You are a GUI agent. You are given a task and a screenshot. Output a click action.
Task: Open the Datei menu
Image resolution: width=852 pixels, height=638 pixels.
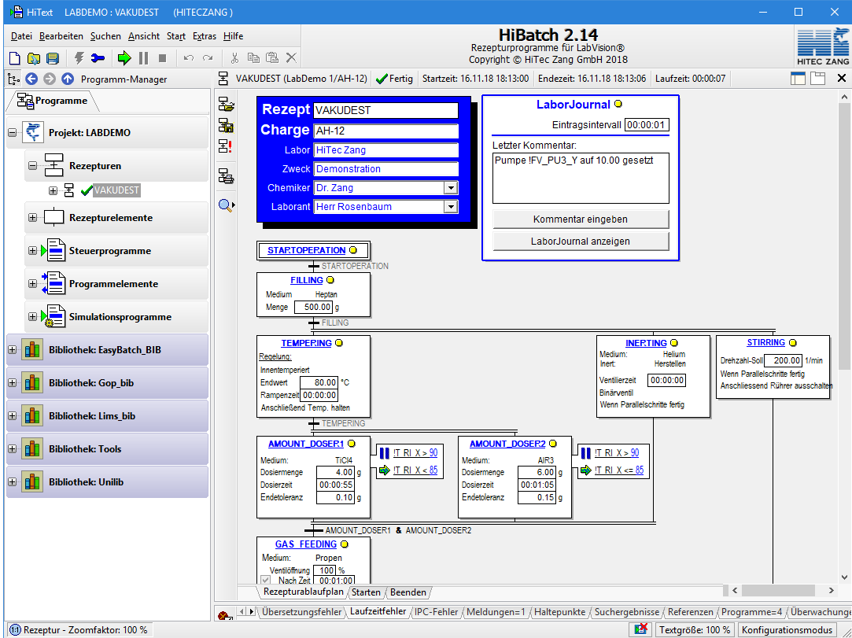21,36
